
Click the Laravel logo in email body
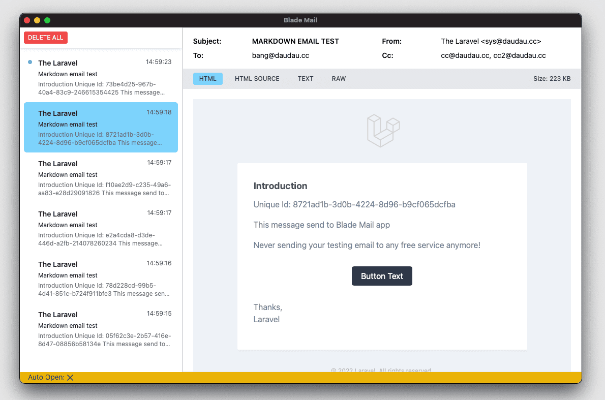[383, 131]
